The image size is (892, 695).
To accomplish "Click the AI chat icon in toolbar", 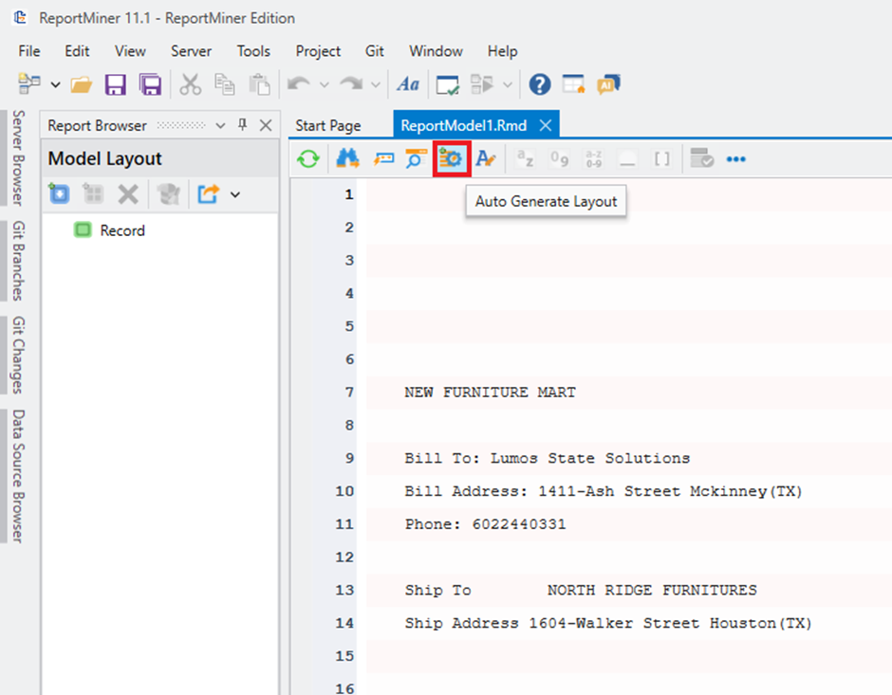I will pos(608,84).
